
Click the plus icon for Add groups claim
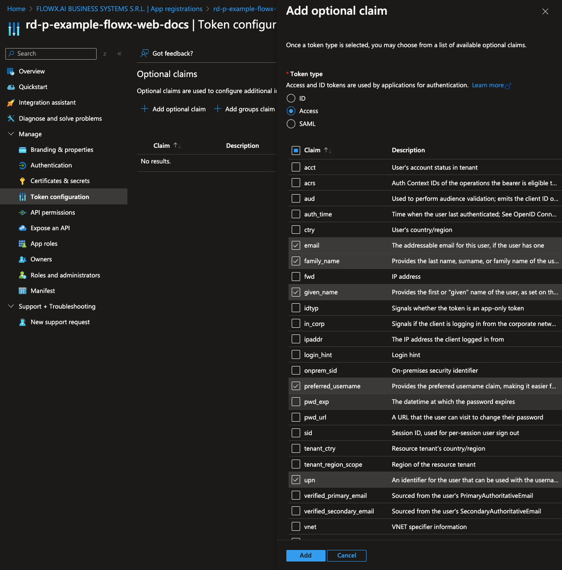tap(217, 109)
